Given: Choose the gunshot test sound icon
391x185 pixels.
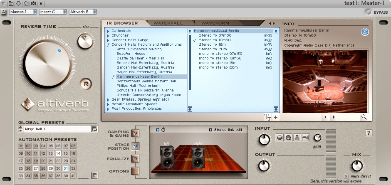Looking at the screenshot, I should 305,138.
